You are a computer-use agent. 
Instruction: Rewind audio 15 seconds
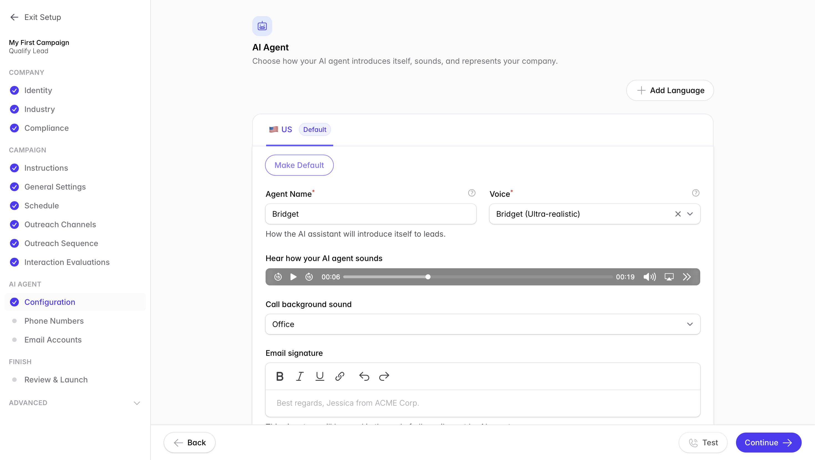click(278, 277)
